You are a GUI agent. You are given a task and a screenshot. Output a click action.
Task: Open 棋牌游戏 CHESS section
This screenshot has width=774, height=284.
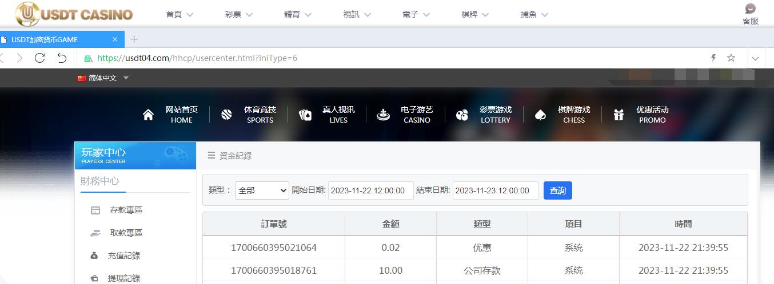coord(574,115)
